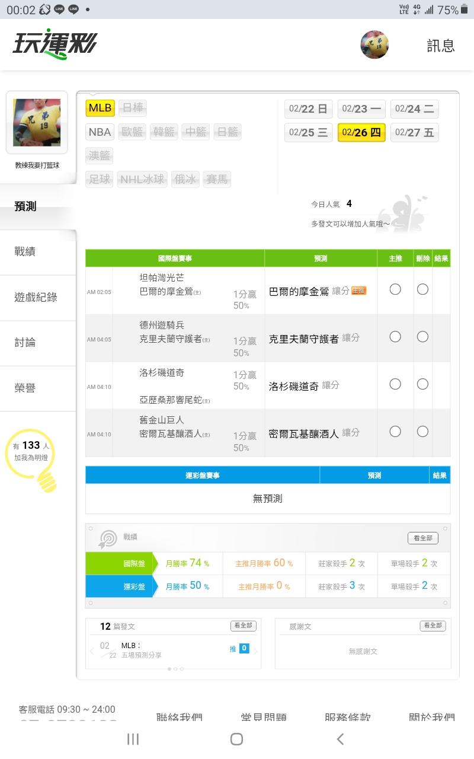Tap the target icon beside 戰績
The image size is (474, 759).
tap(108, 538)
